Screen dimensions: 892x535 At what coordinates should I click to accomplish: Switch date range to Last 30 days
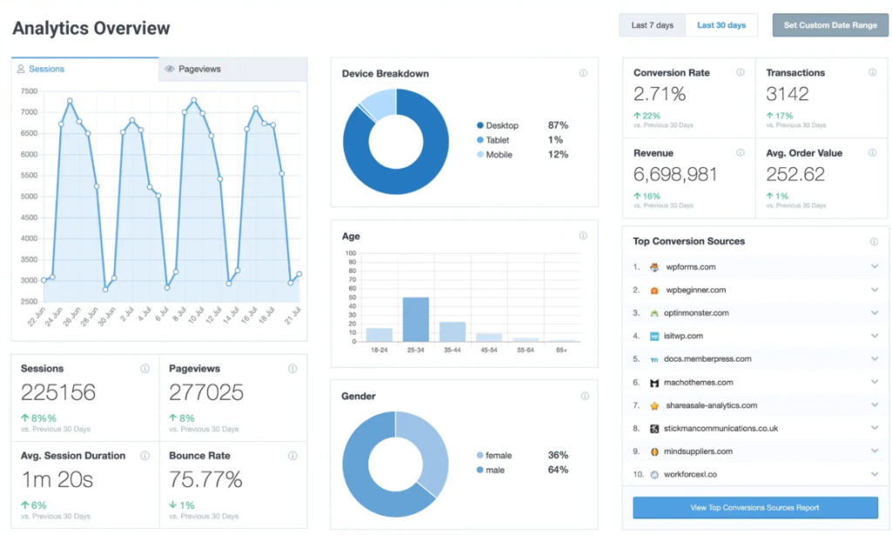721,25
